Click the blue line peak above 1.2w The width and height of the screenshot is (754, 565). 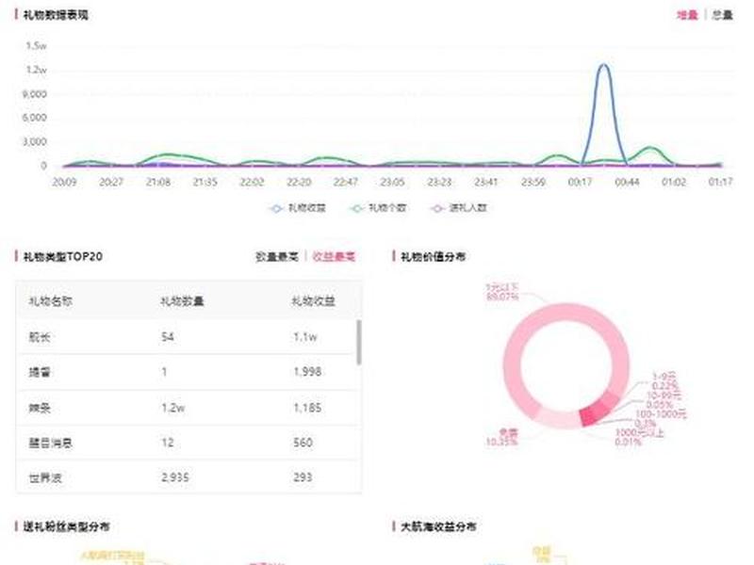click(x=604, y=64)
